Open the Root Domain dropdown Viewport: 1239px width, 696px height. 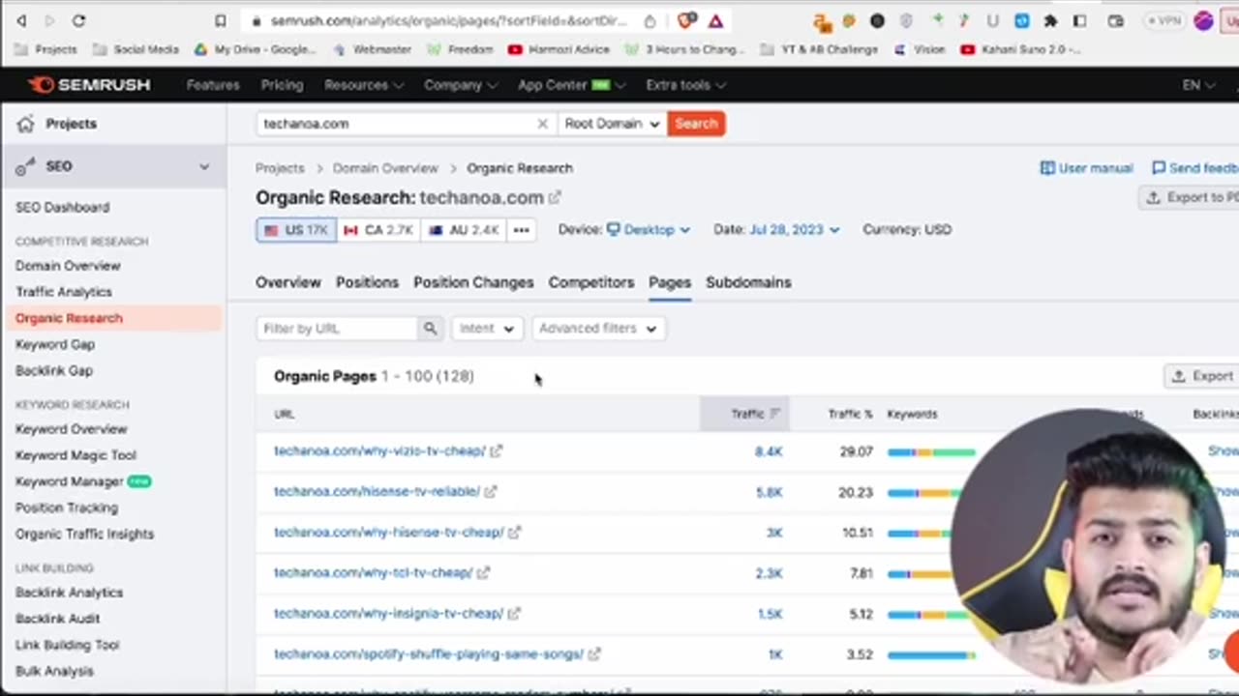click(x=612, y=124)
